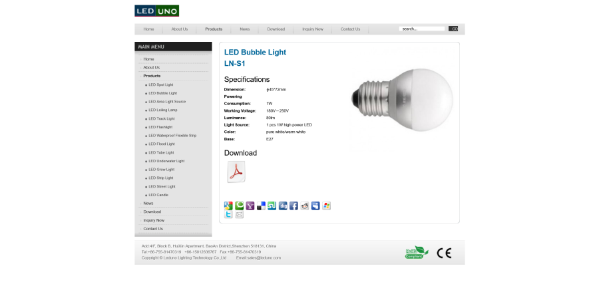This screenshot has width=599, height=298.
Task: Select LED Spot Light in sidebar
Action: (161, 84)
